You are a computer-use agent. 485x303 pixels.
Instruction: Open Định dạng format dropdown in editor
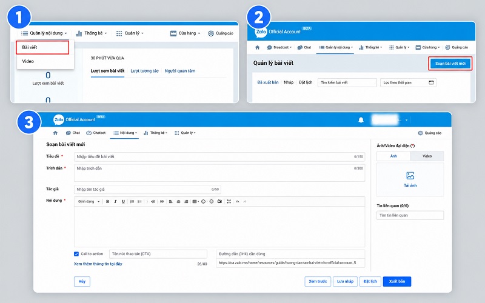tap(89, 202)
